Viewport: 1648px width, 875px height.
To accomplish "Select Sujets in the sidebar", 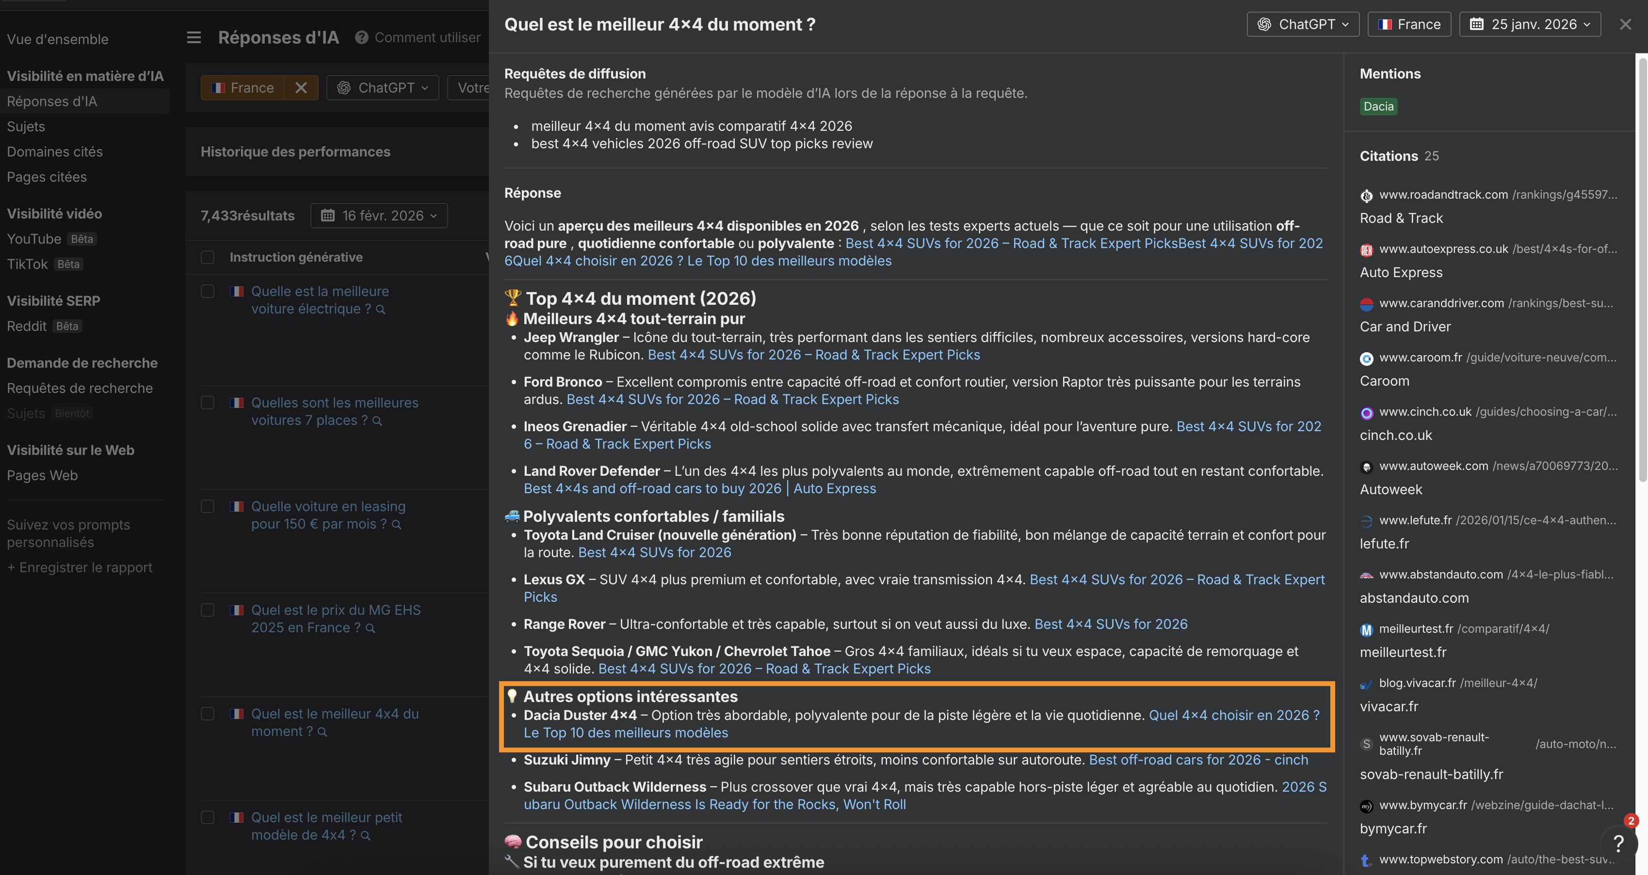I will click(x=26, y=126).
